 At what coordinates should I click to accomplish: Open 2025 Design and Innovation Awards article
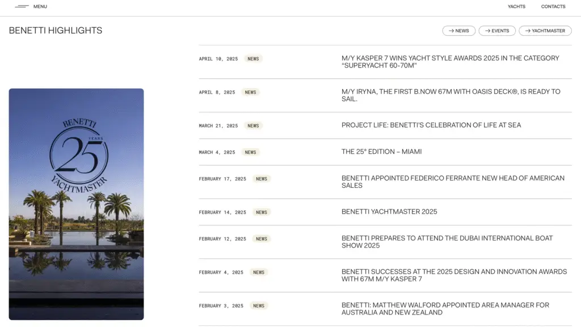coord(454,275)
